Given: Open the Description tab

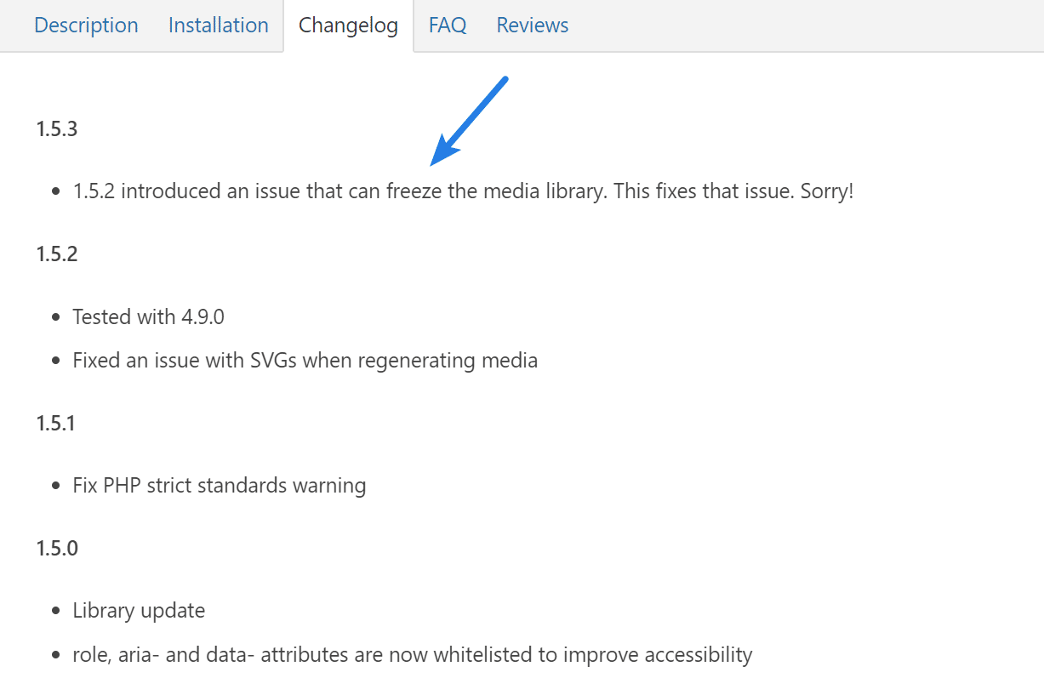Looking at the screenshot, I should 86,26.
